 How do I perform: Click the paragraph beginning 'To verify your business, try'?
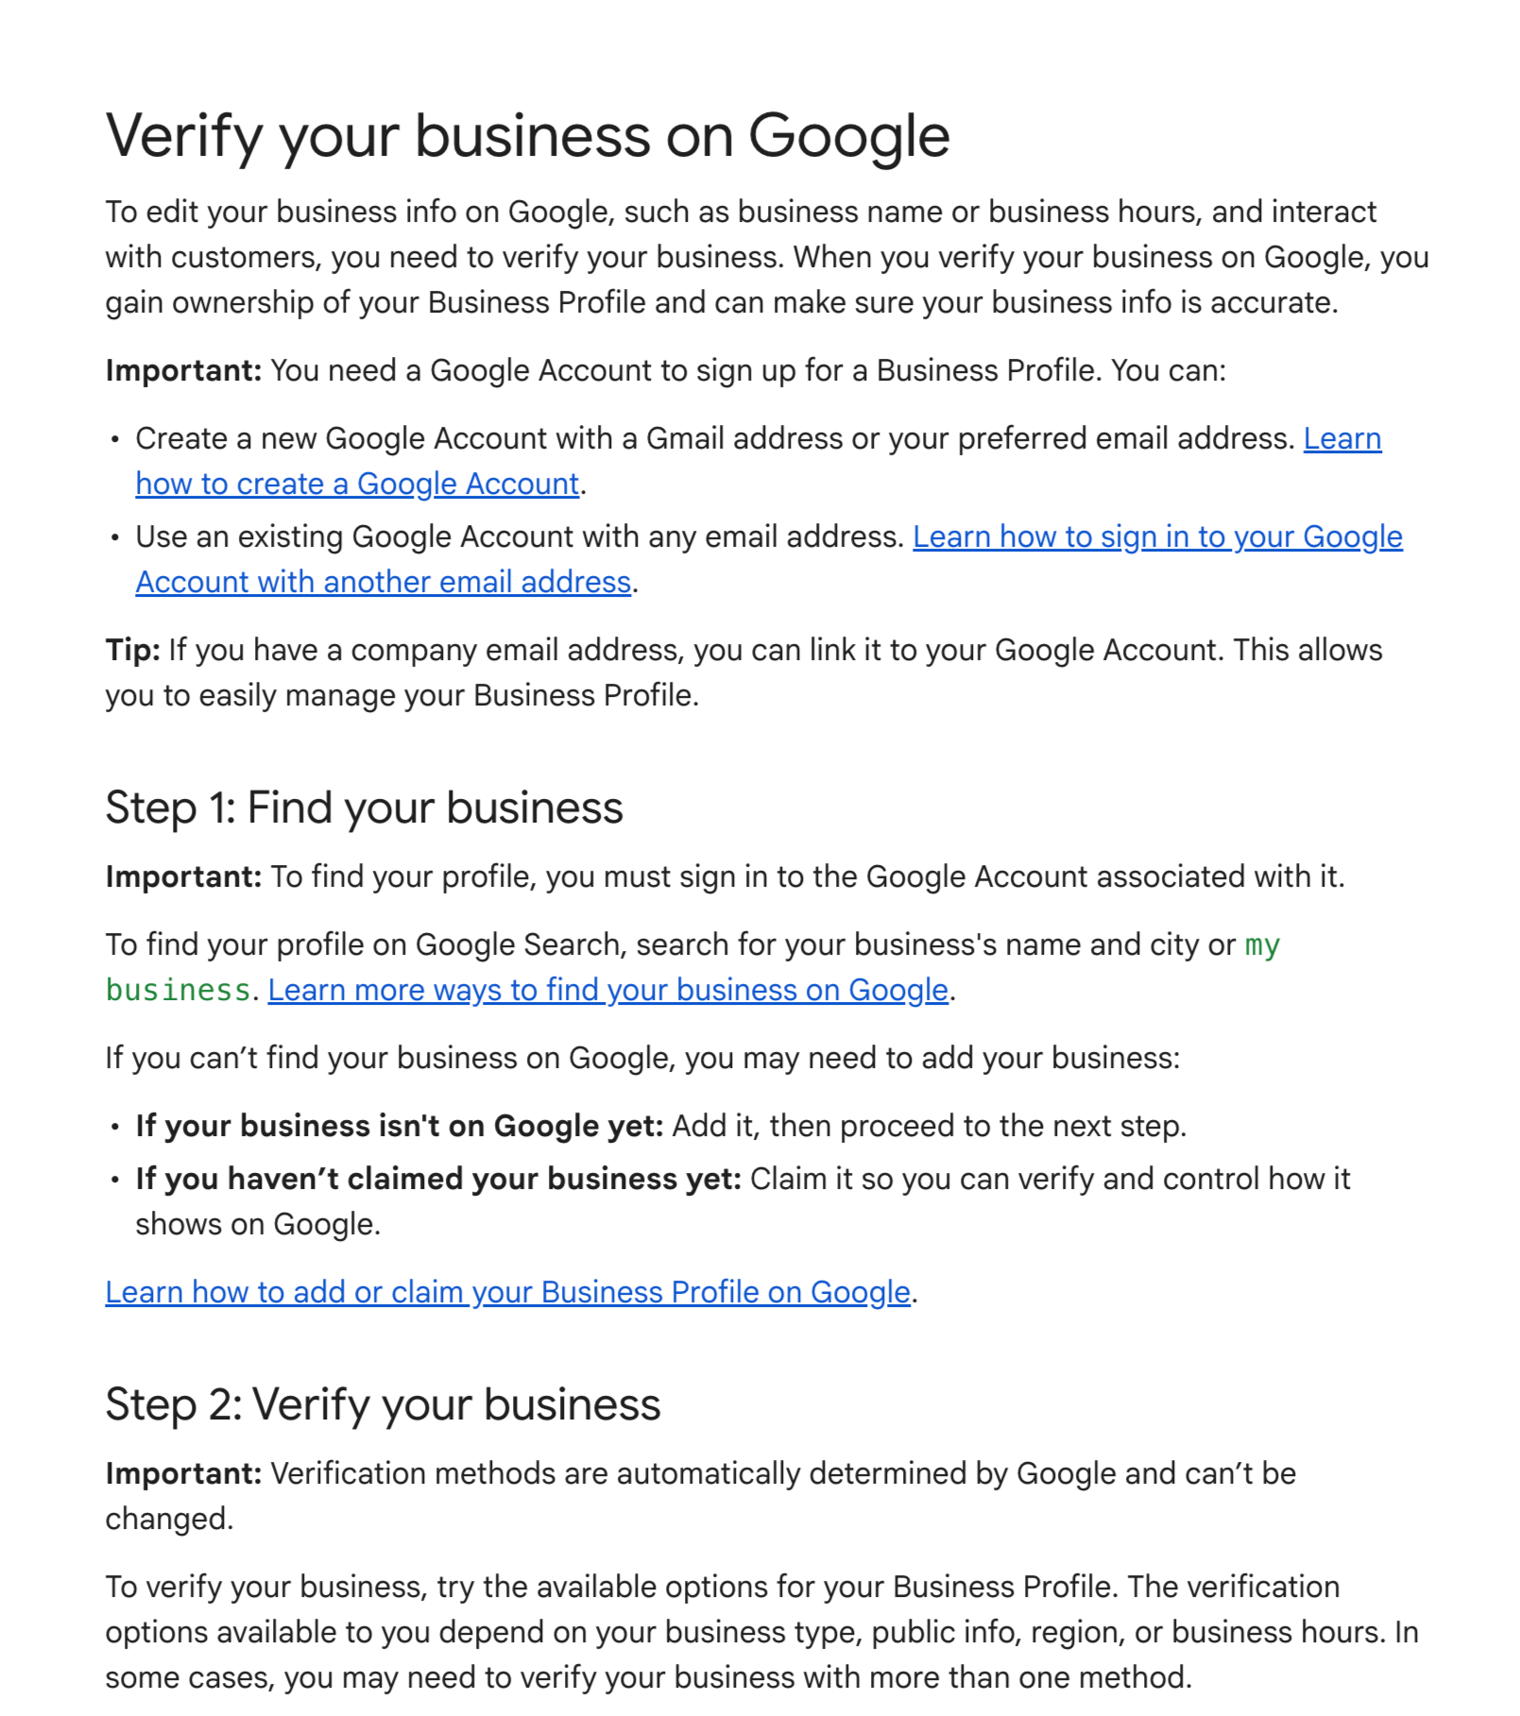(x=761, y=1632)
